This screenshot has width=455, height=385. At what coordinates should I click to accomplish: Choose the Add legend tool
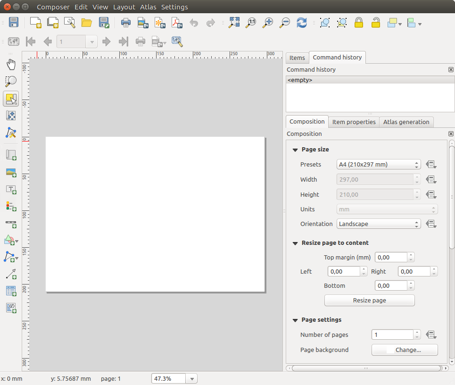(x=11, y=206)
